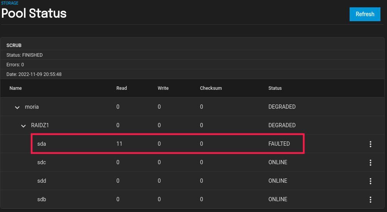Open the three-dot menu for sdd
Viewport: 387px width, 212px height.
[x=370, y=181]
